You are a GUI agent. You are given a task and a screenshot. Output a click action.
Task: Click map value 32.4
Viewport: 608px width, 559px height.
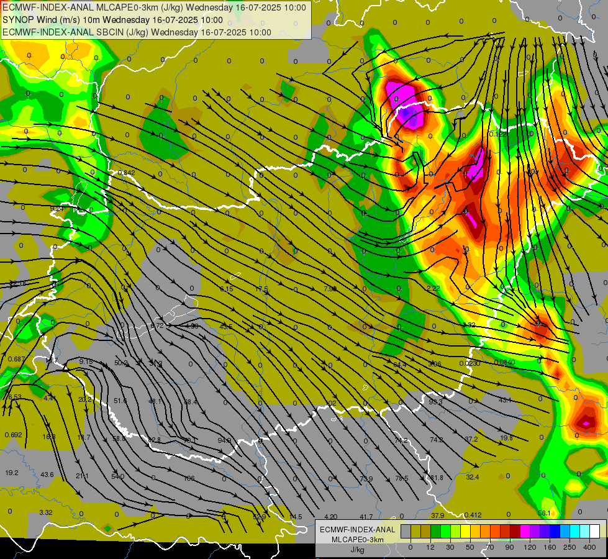click(472, 477)
